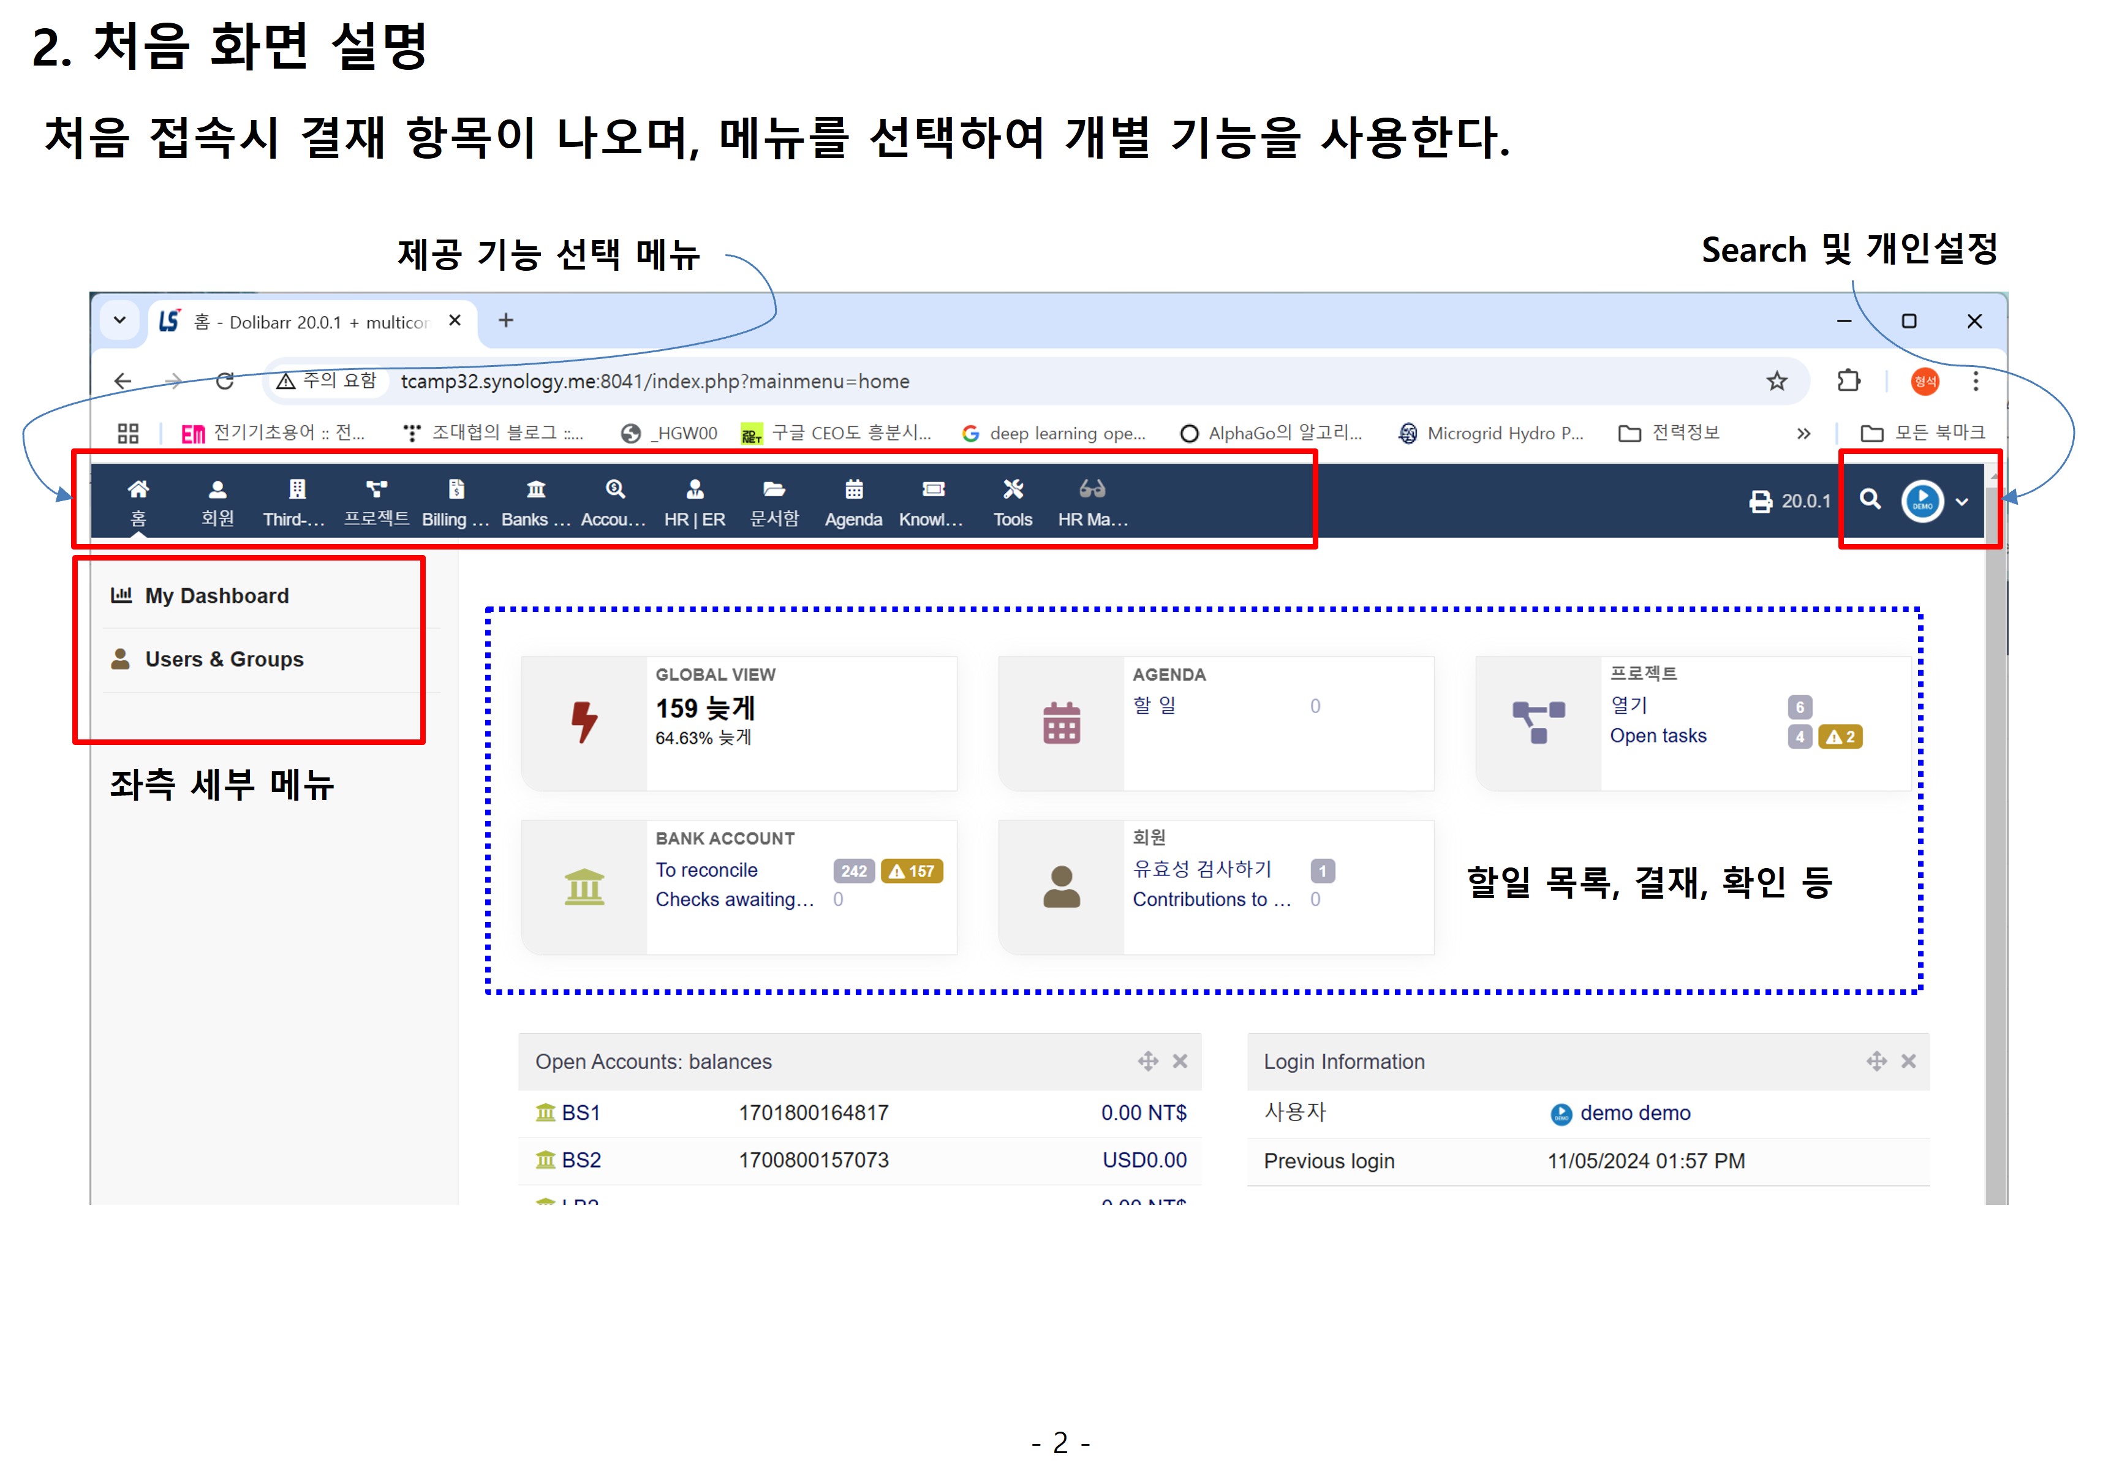Expand the browser tab search chevron
2111x1477 pixels.
pos(119,321)
